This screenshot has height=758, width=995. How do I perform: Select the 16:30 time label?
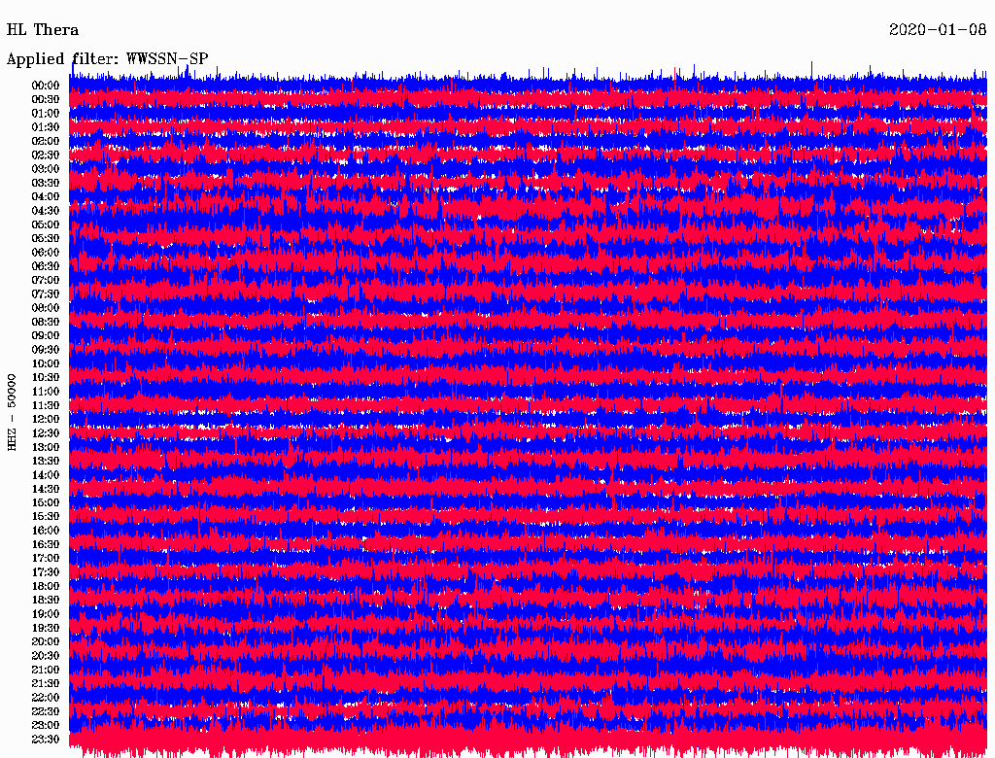point(45,545)
